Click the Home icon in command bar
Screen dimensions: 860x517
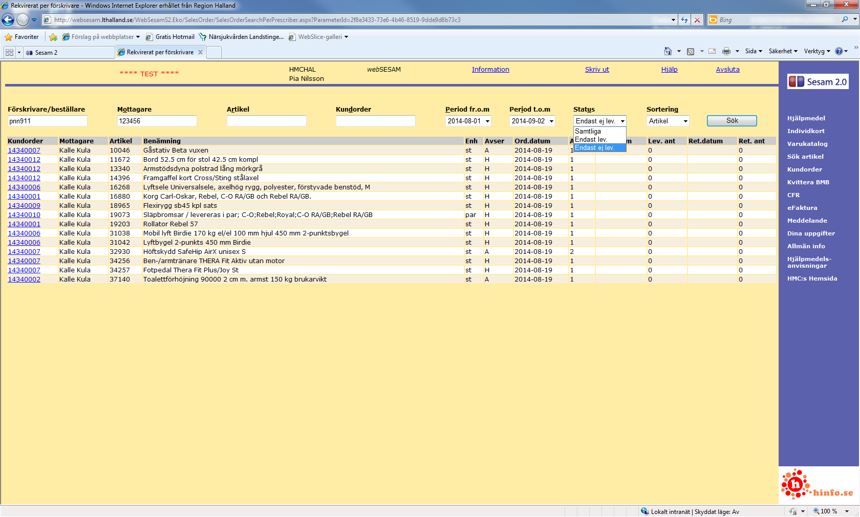tap(668, 51)
